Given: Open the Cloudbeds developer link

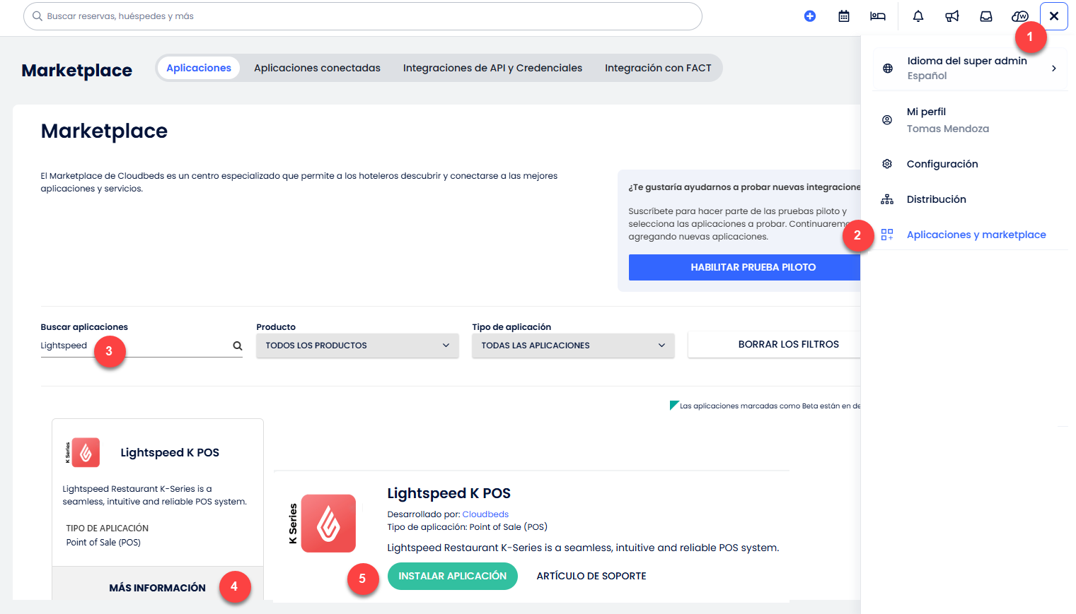Looking at the screenshot, I should pos(485,514).
